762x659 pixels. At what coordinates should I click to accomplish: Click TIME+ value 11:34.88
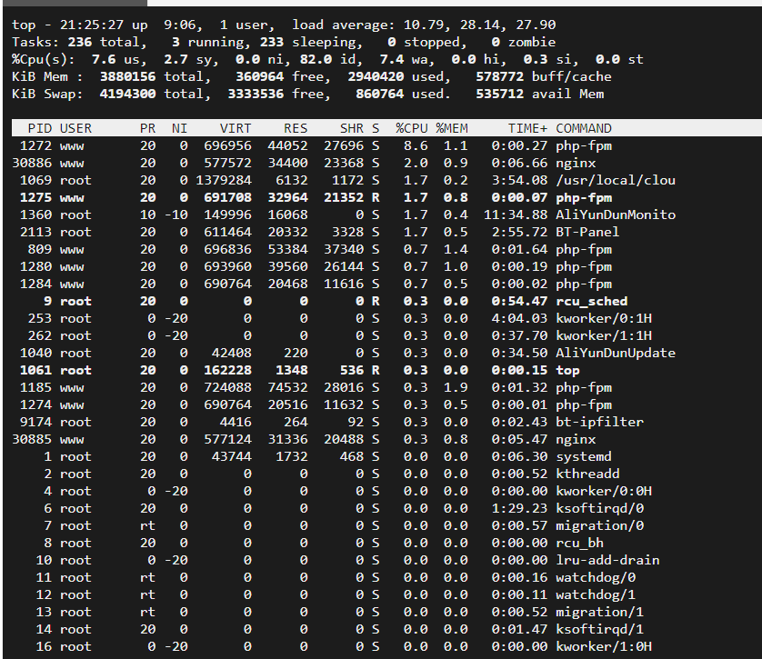[x=516, y=215]
